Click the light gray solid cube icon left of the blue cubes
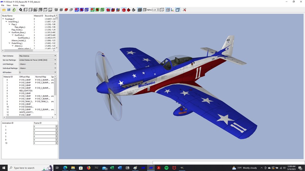This screenshot has height=171, width=305. (71, 10)
